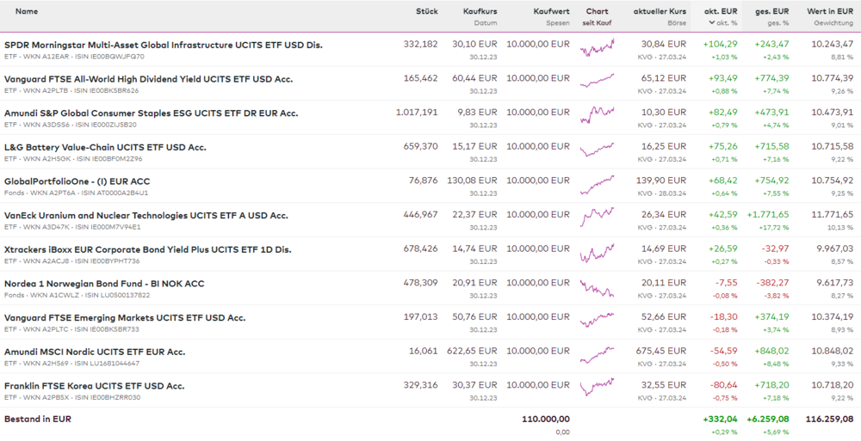Click the Kaufwert column header
Image resolution: width=861 pixels, height=441 pixels.
tap(551, 11)
